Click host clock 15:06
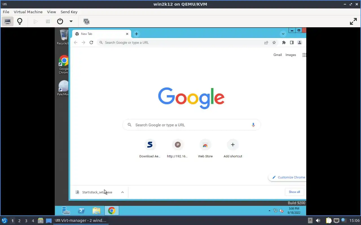Image resolution: width=361 pixels, height=225 pixels. click(x=354, y=220)
